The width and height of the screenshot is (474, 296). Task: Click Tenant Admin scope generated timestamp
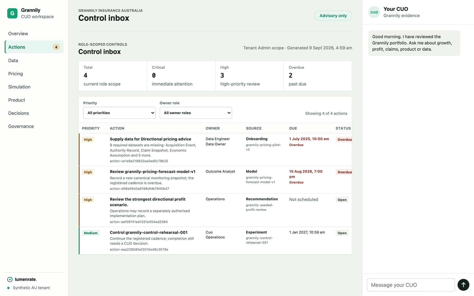(298, 48)
